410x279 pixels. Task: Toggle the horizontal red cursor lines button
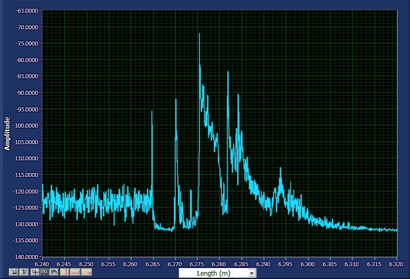75,272
